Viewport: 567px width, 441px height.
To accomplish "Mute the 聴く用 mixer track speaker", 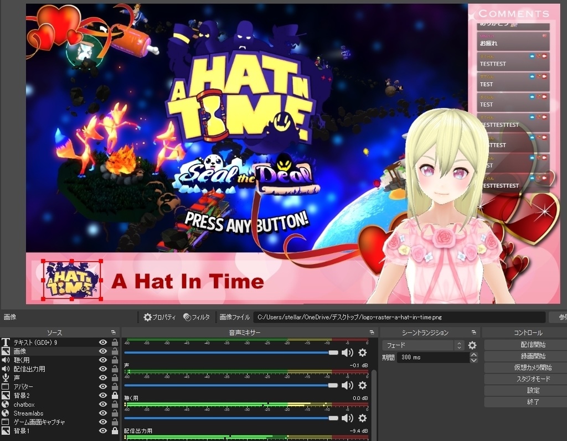I will click(x=347, y=418).
